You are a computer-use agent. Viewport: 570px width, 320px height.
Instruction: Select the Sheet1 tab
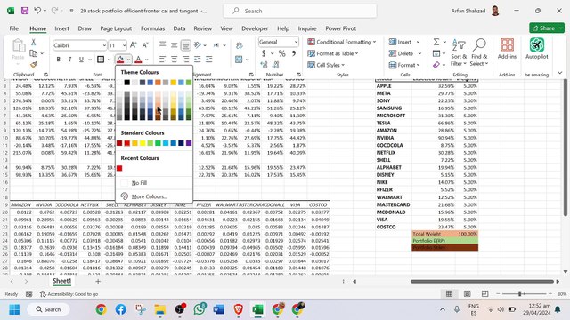click(61, 281)
